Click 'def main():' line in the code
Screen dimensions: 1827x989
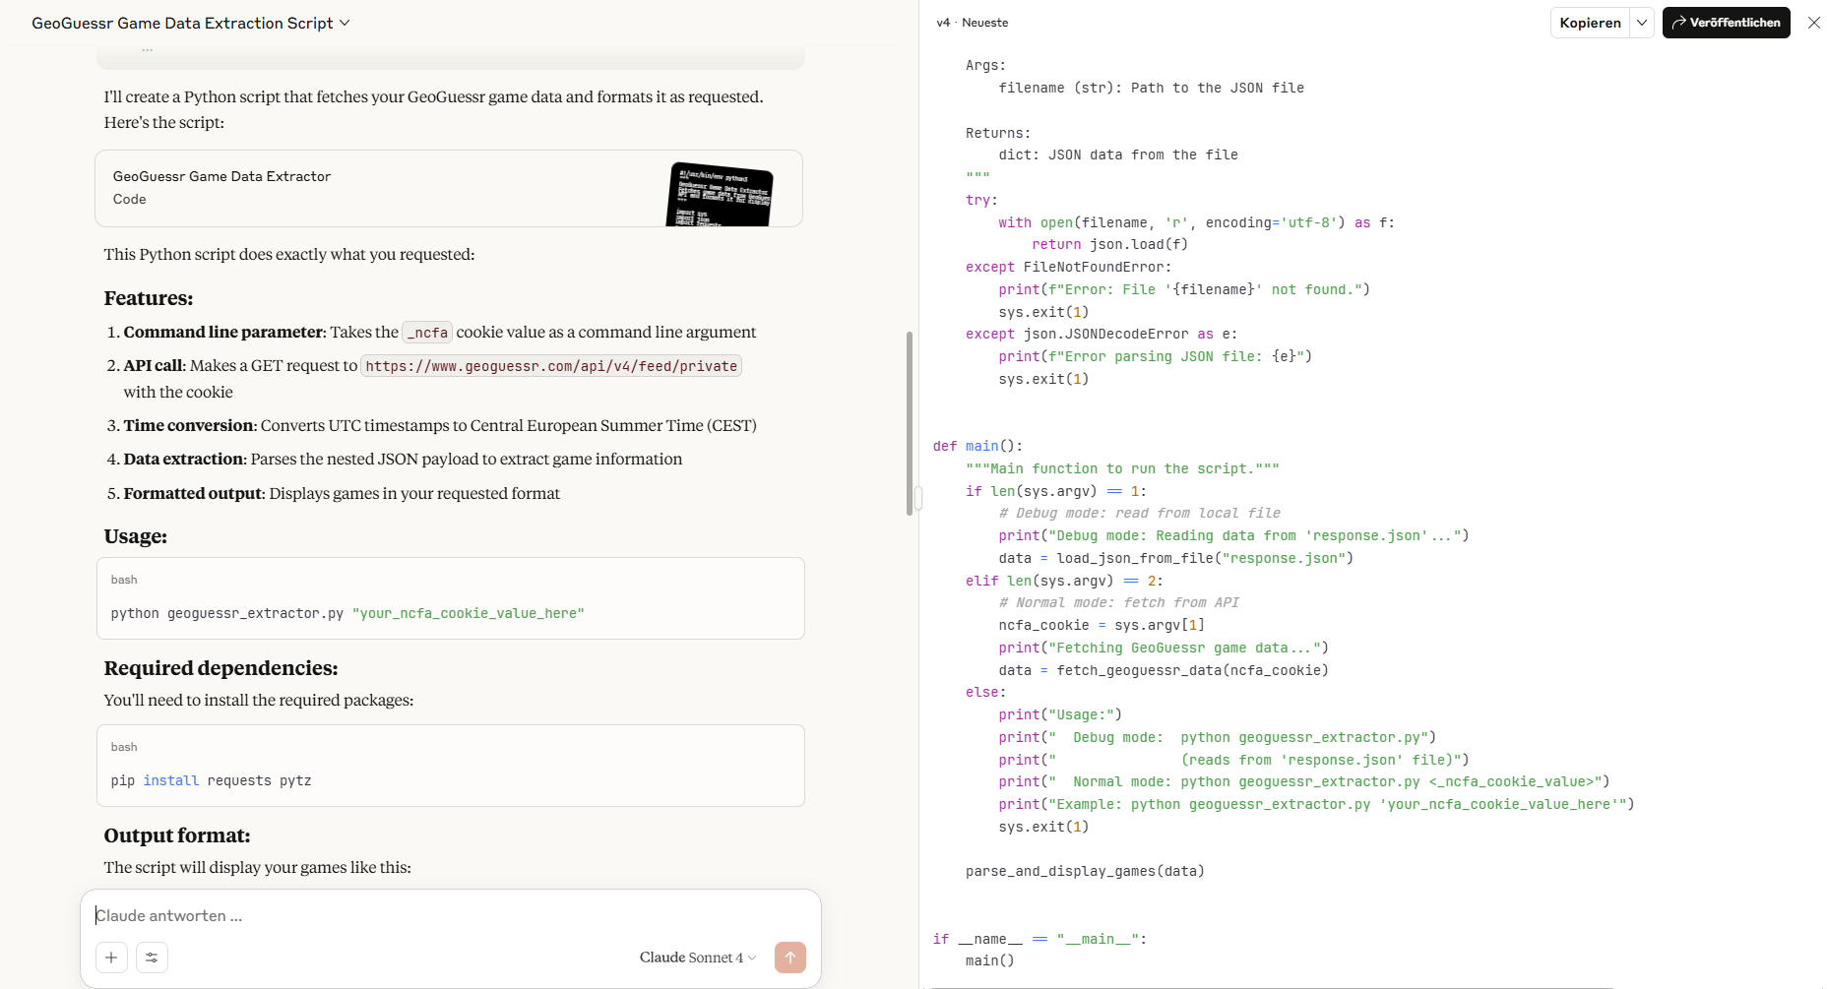[977, 446]
